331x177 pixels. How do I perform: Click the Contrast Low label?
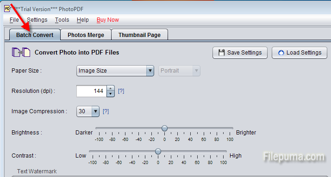click(81, 156)
